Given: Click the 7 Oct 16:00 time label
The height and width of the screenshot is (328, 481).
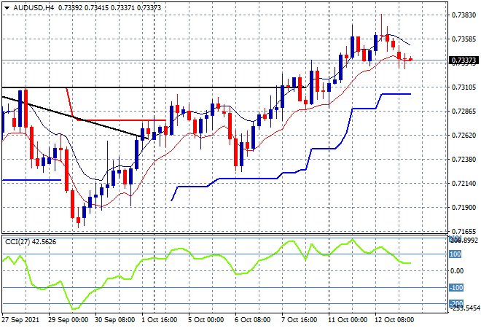Looking at the screenshot, I should pos(300,320).
